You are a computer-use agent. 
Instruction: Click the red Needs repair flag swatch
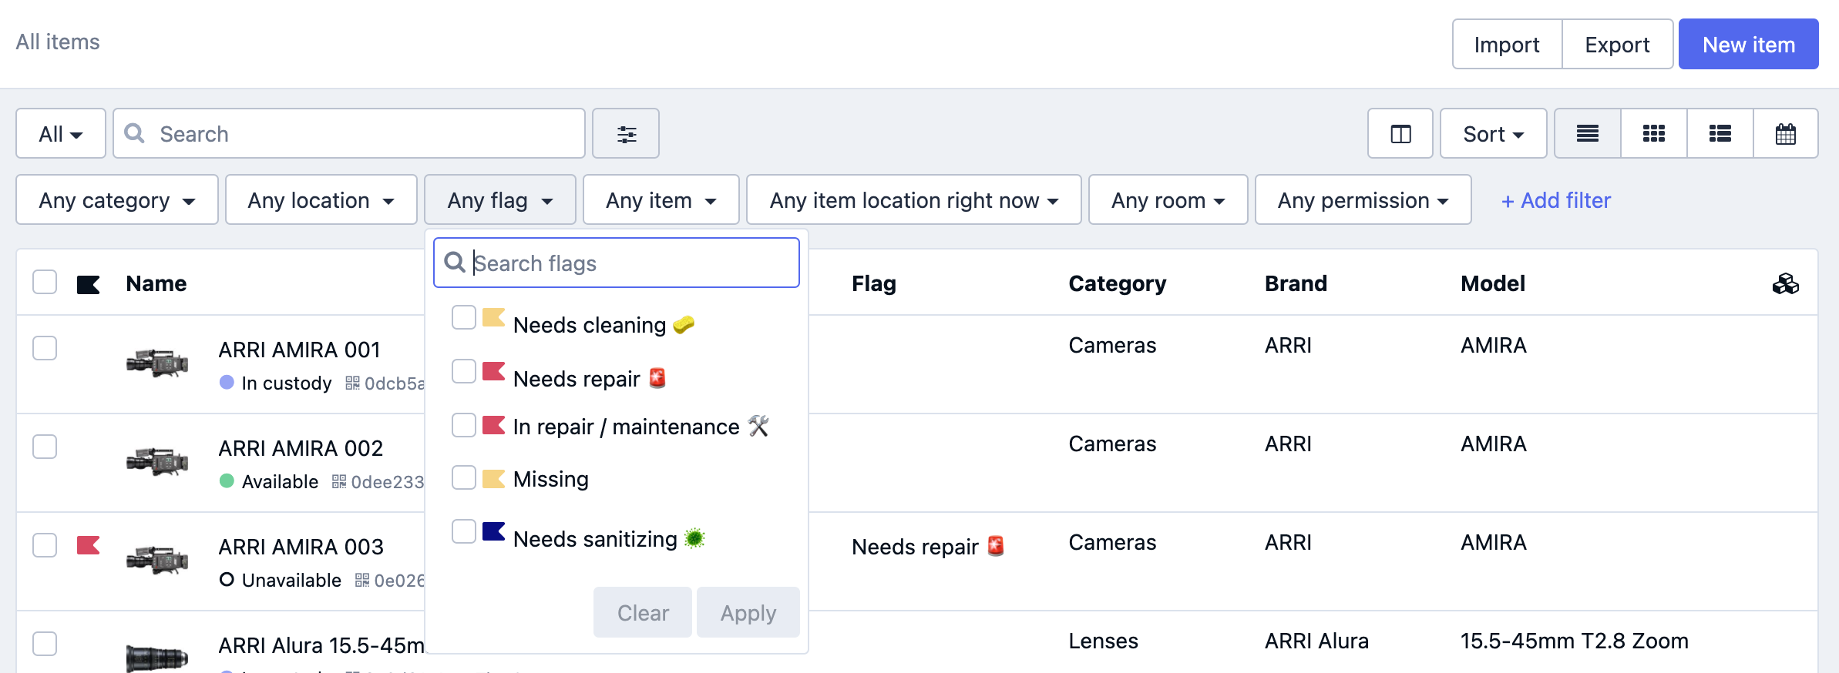[493, 371]
